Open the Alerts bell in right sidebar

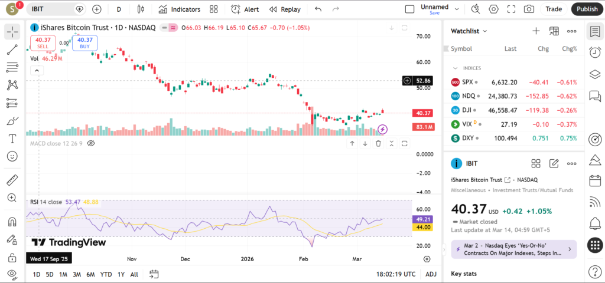595,223
